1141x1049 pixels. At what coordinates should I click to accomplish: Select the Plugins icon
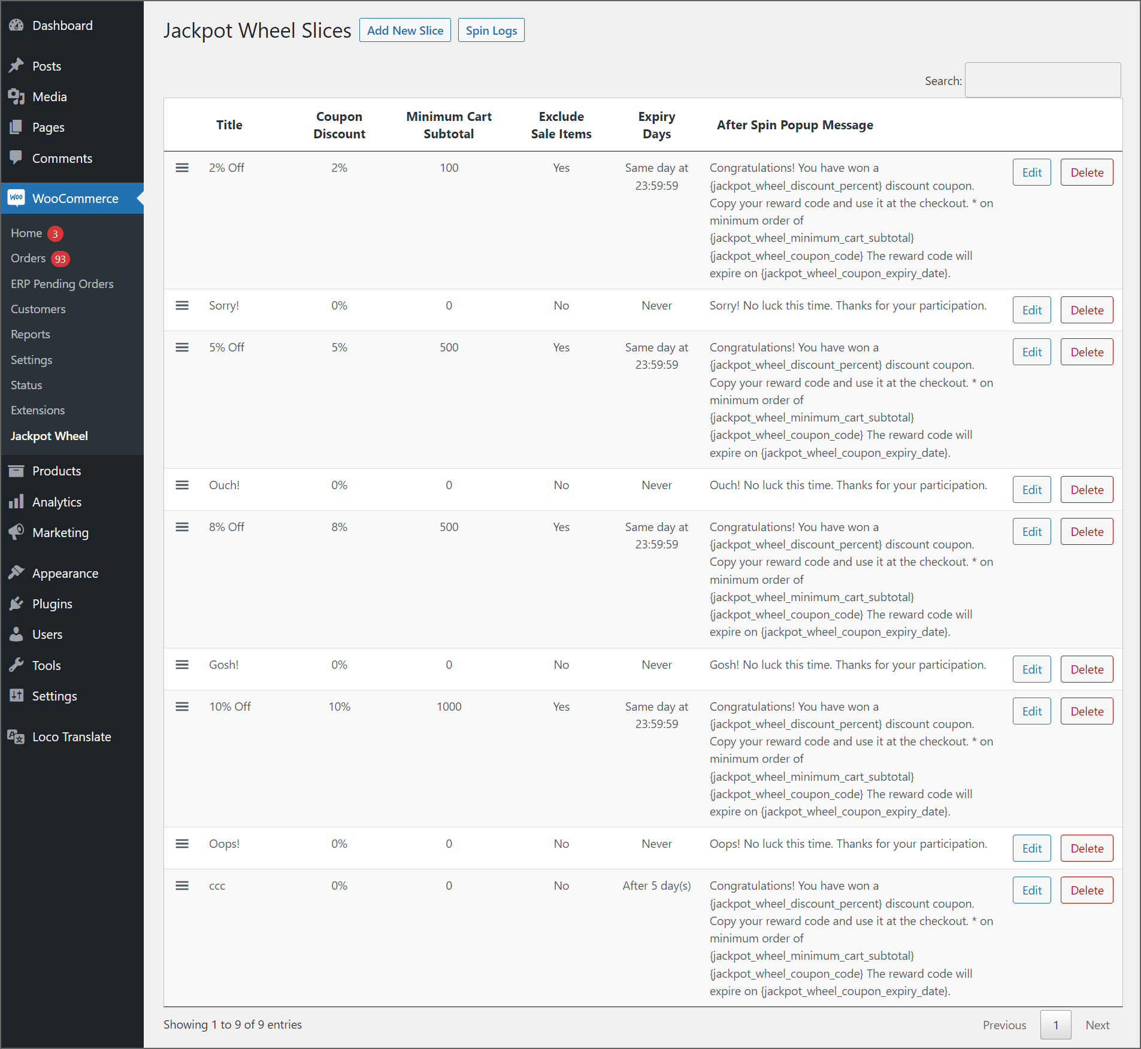(17, 604)
